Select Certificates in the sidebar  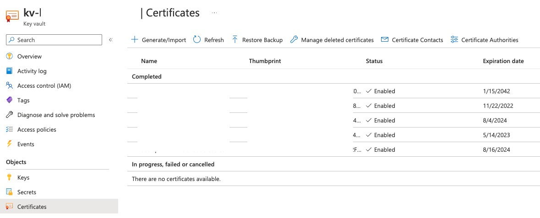coord(32,207)
